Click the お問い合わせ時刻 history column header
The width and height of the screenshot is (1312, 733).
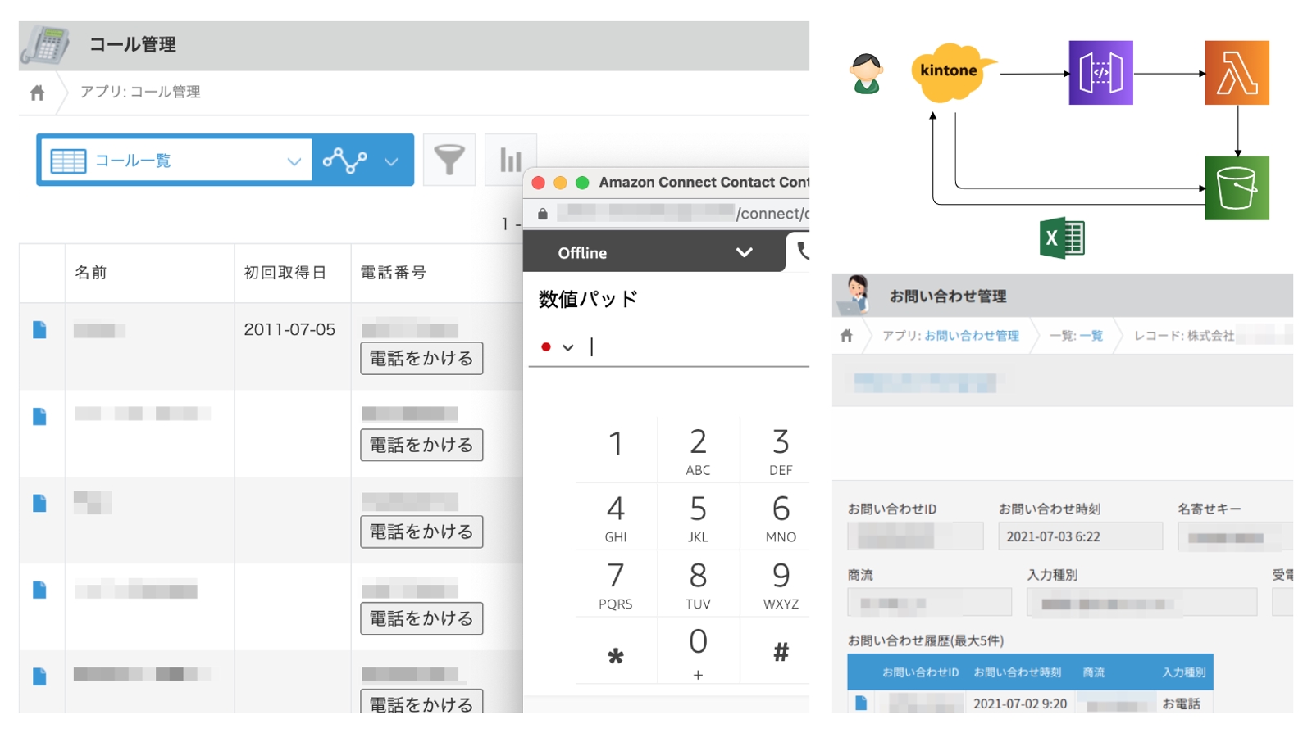(1017, 672)
